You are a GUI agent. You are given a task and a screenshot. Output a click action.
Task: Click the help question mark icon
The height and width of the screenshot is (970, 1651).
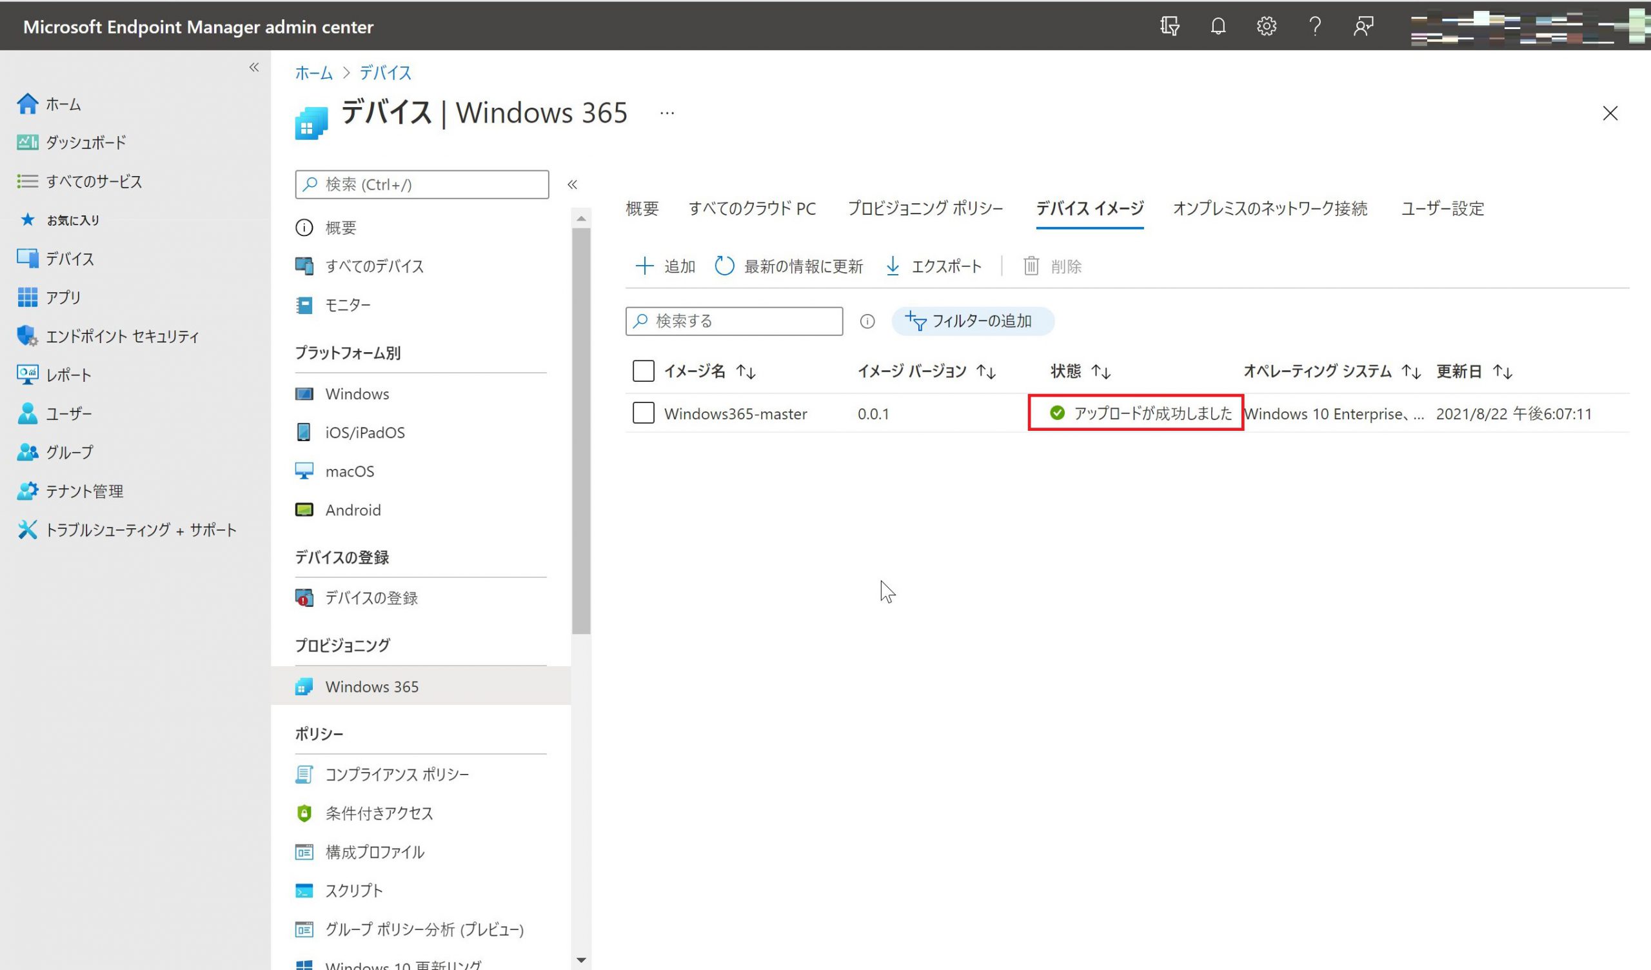[x=1314, y=26]
